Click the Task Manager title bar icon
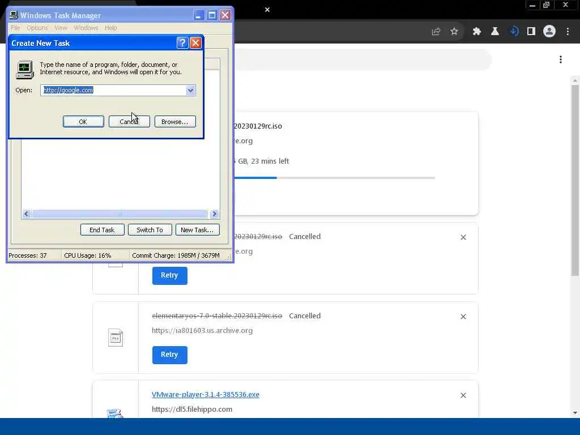Viewport: 580px width, 435px height. [14, 15]
